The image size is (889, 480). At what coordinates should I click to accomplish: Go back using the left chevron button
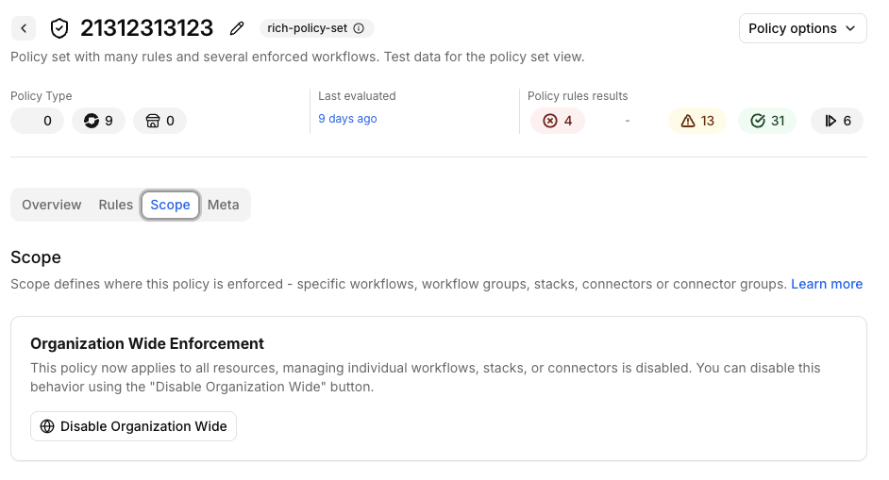(24, 28)
